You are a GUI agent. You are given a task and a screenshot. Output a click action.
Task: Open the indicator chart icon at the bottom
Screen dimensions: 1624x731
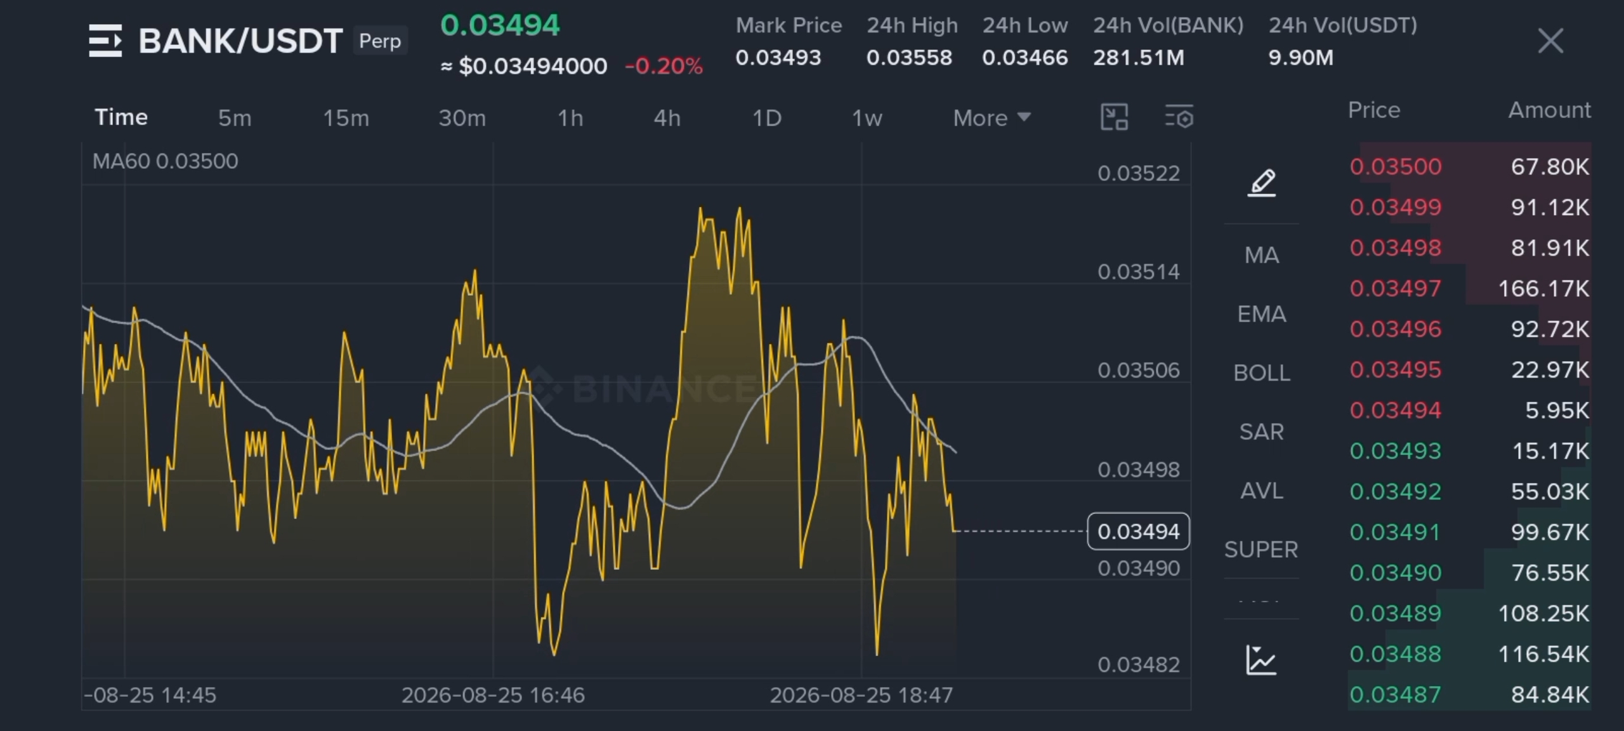(1261, 660)
